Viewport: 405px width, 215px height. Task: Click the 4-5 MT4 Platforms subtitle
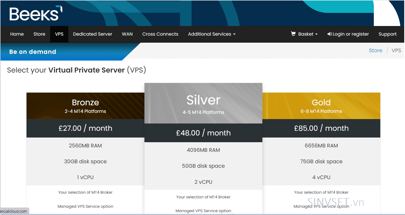tap(203, 112)
